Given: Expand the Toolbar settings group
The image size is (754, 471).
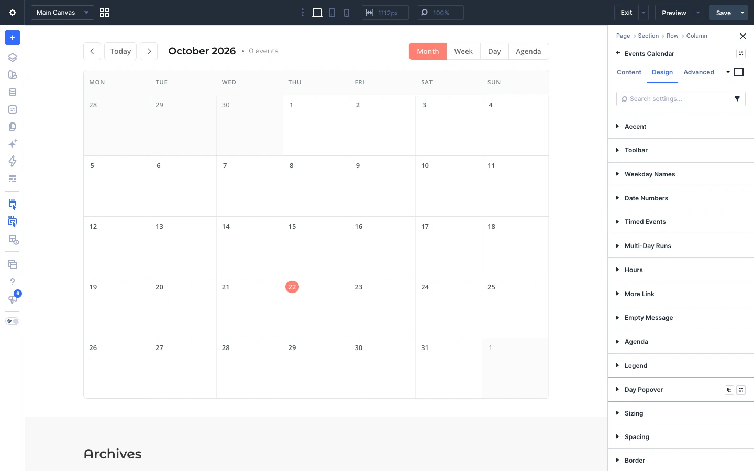Looking at the screenshot, I should pos(681,150).
